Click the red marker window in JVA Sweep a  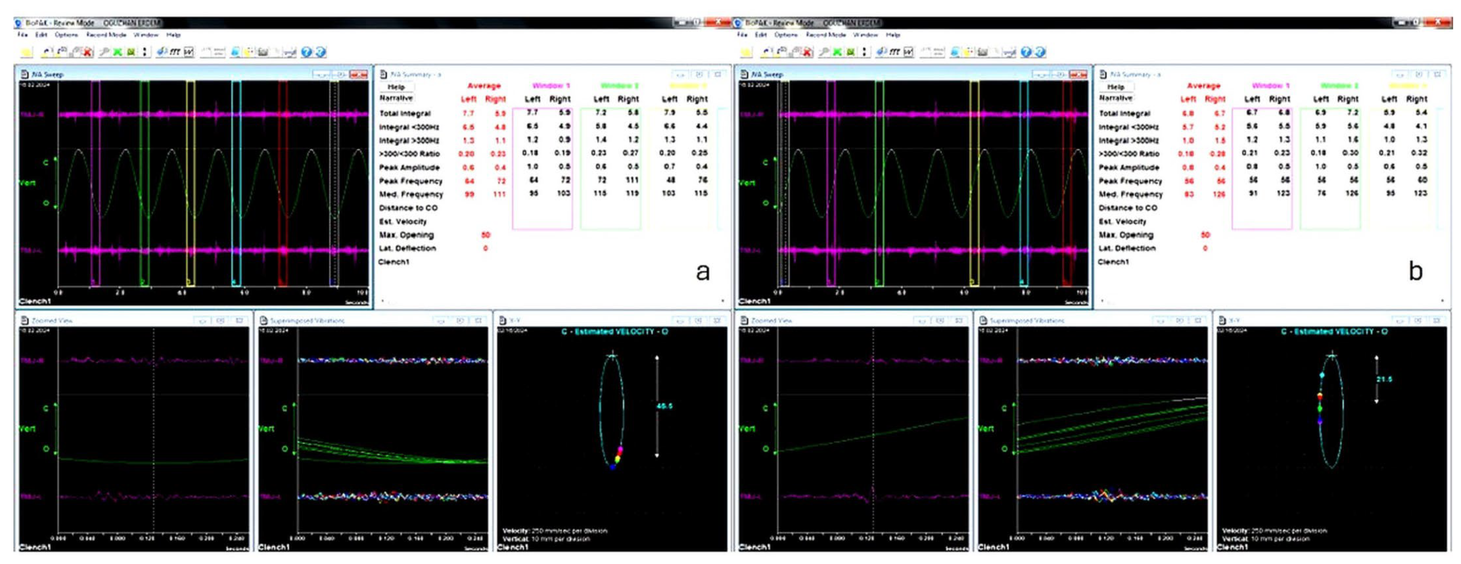coord(283,181)
